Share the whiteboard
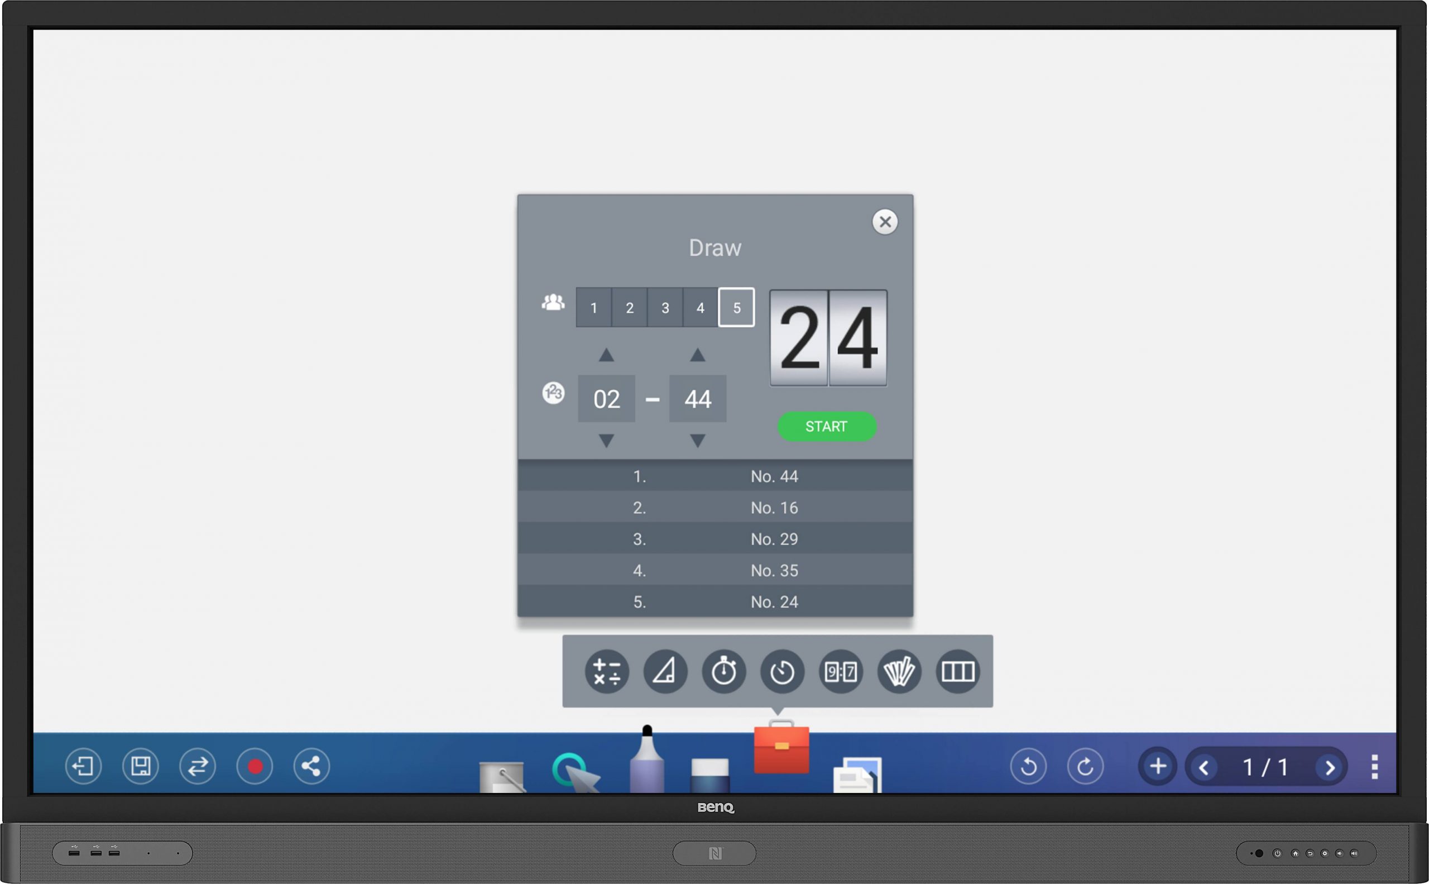 (x=311, y=766)
